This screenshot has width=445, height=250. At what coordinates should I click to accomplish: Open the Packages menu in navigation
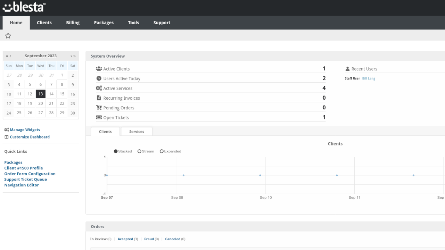(x=104, y=23)
